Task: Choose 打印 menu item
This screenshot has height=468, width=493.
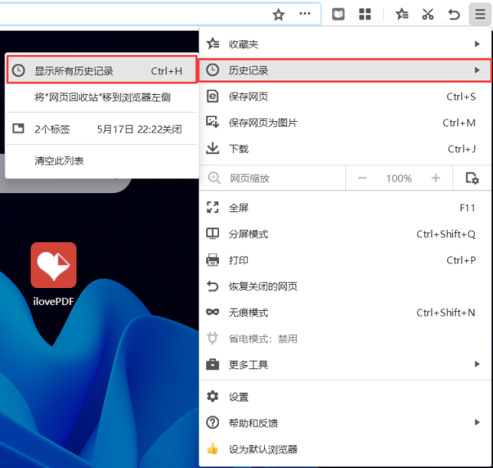Action: pos(345,260)
